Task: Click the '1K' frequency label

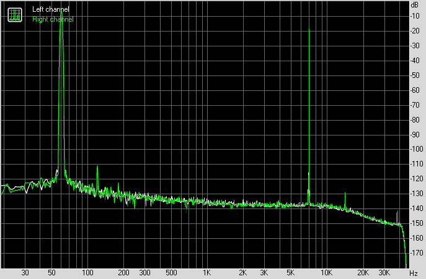Action: point(206,272)
